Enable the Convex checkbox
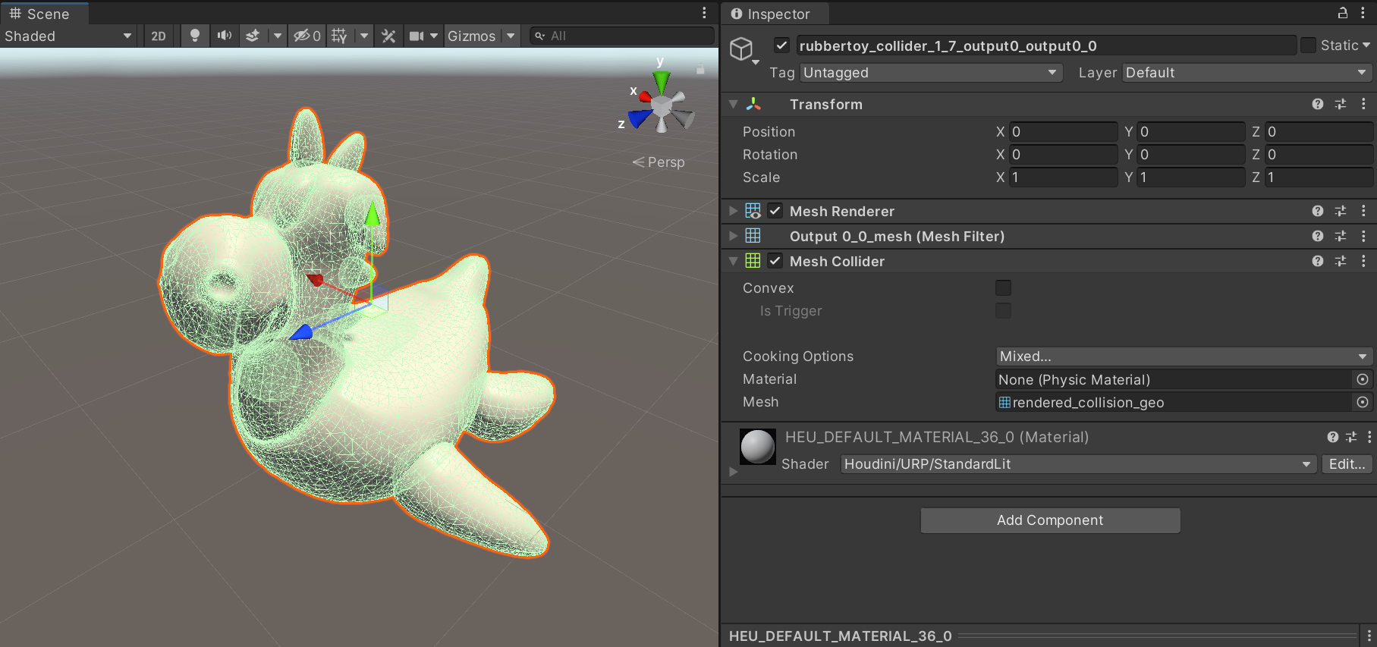The image size is (1377, 647). tap(1003, 288)
